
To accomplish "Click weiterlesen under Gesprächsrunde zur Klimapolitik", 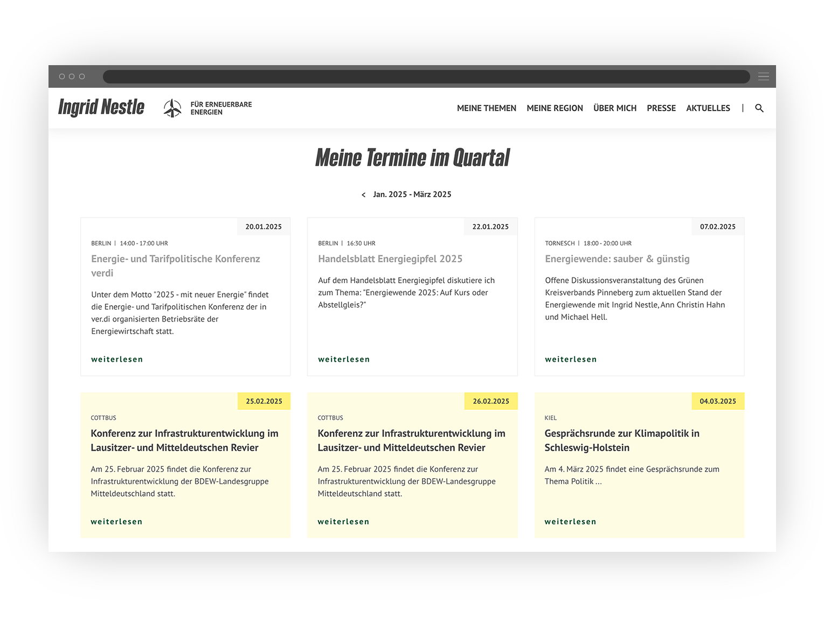I will pos(570,522).
